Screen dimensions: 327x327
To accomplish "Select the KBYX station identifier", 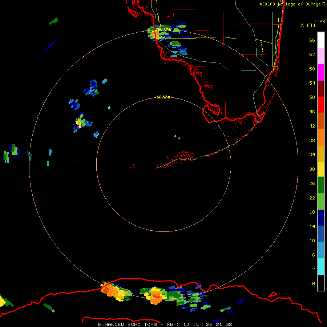I will coord(173,324).
